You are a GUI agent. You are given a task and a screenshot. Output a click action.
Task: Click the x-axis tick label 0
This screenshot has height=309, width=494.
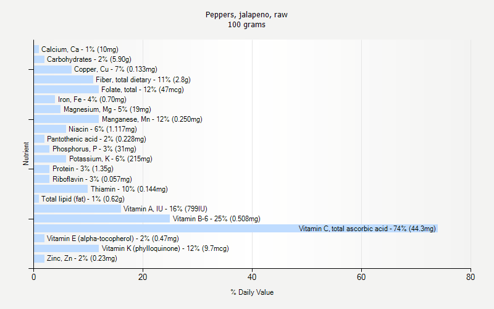[34, 277]
